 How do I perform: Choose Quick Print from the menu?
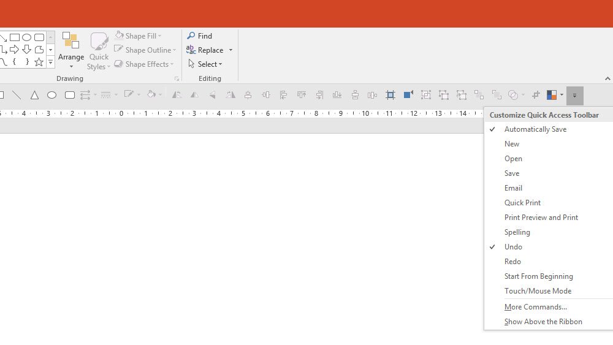[522, 203]
